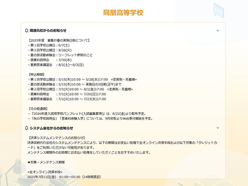
Task: Collapse the システム会社からのお知らせ chevron
Action: pyautogui.click(x=218, y=128)
